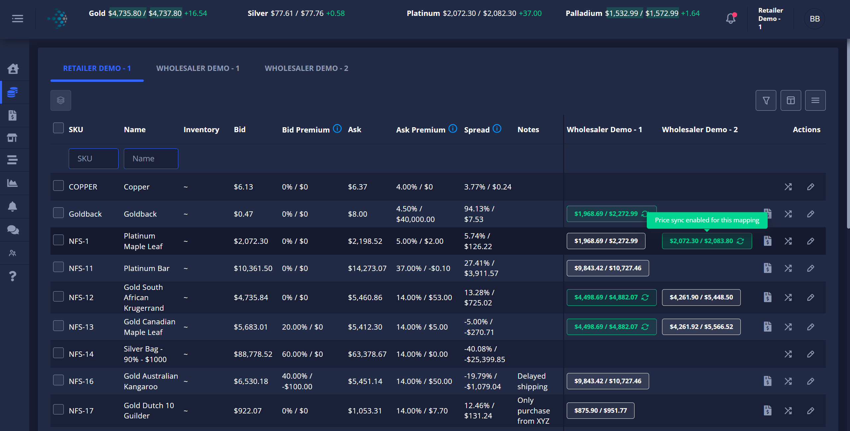Open the users sidebar icon
The width and height of the screenshot is (850, 431).
(13, 253)
